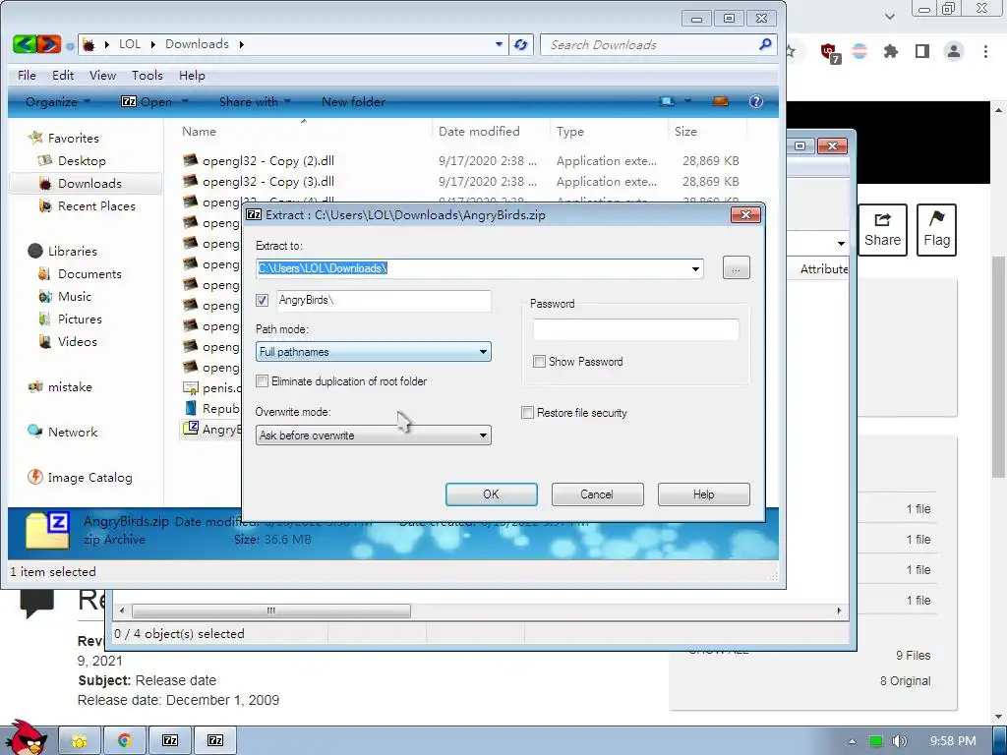Click the search magnifier in Search Downloads
Screen dimensions: 1007x755
point(765,44)
